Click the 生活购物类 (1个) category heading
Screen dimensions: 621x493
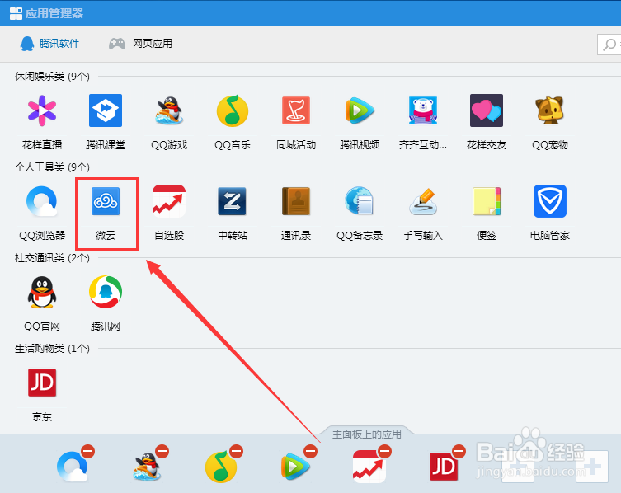coord(52,349)
